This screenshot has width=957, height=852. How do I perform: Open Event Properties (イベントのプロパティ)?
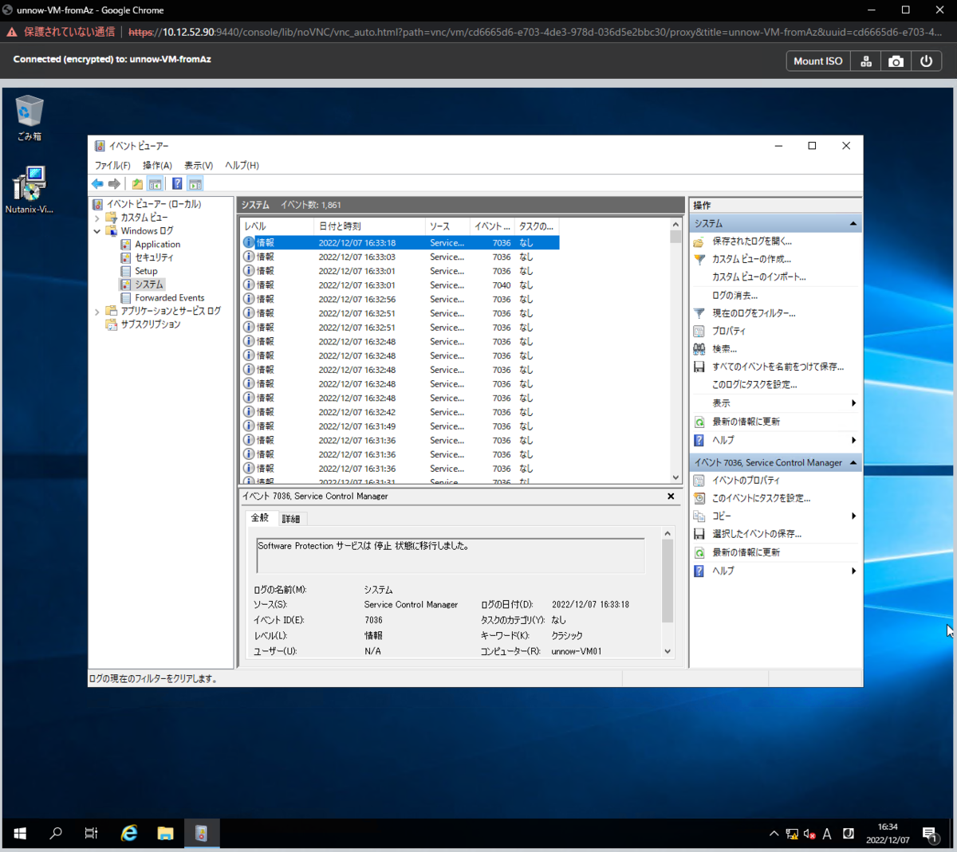[x=746, y=481]
